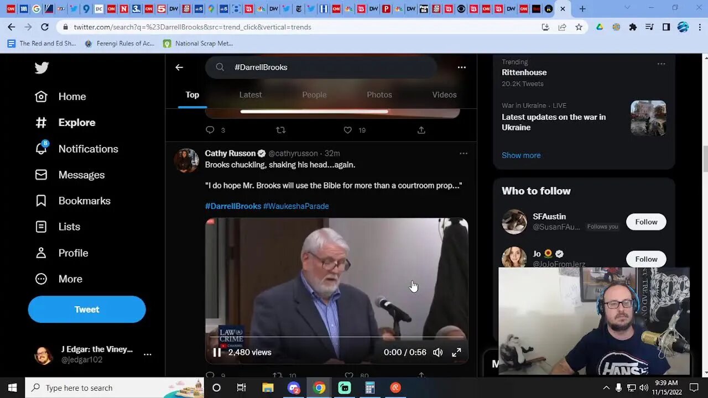
Task: Open Cathy Russon tweet options menu
Action: click(x=463, y=153)
